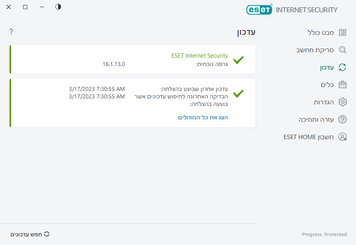Image resolution: width=356 pixels, height=245 pixels.
Task: Toggle the contrast color mode icon
Action: pyautogui.click(x=58, y=7)
